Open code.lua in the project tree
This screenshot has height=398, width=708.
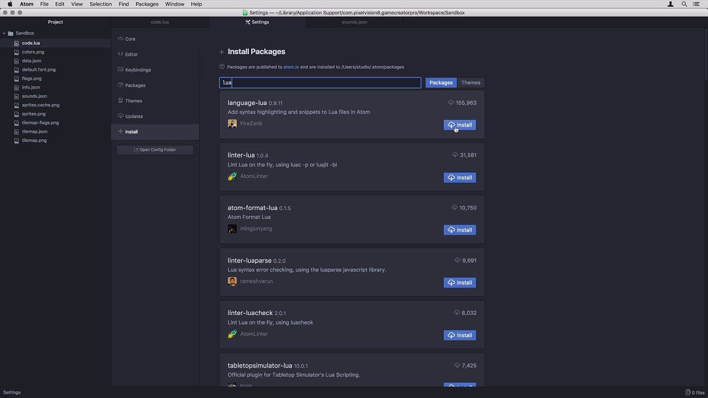31,43
